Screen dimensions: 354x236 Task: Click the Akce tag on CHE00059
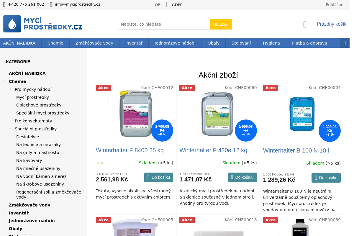pos(271,220)
